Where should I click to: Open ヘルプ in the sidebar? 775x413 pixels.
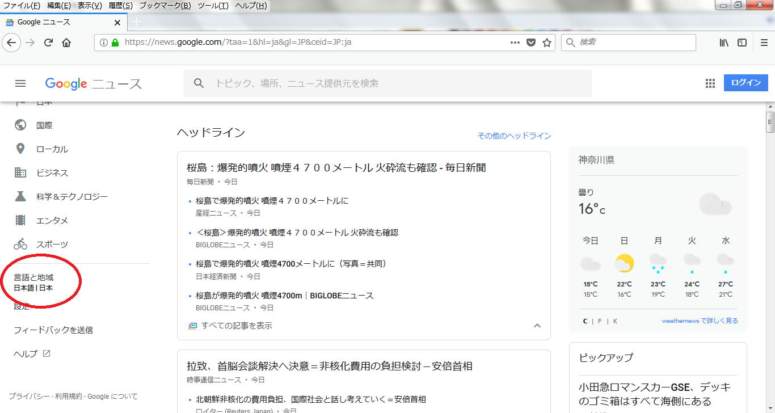click(x=26, y=353)
